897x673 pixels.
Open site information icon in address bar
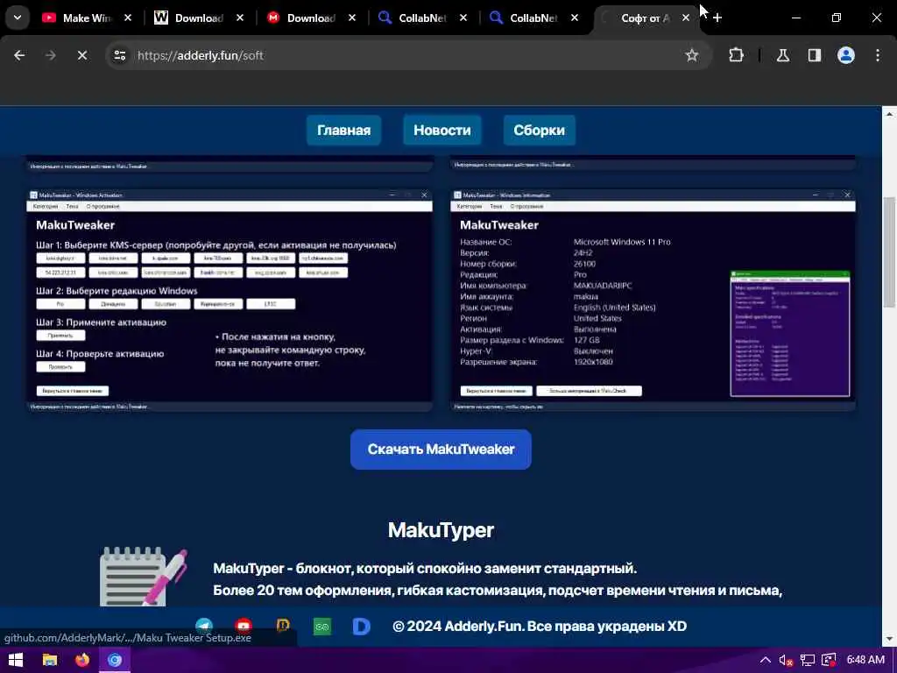point(119,55)
